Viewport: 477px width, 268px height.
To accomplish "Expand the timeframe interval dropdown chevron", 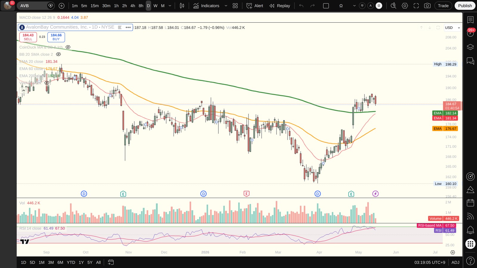I will pyautogui.click(x=170, y=6).
